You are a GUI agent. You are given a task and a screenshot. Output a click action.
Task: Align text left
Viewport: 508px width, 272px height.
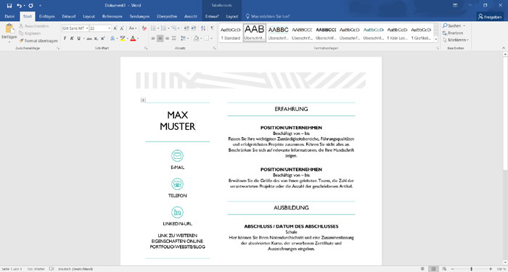click(153, 38)
